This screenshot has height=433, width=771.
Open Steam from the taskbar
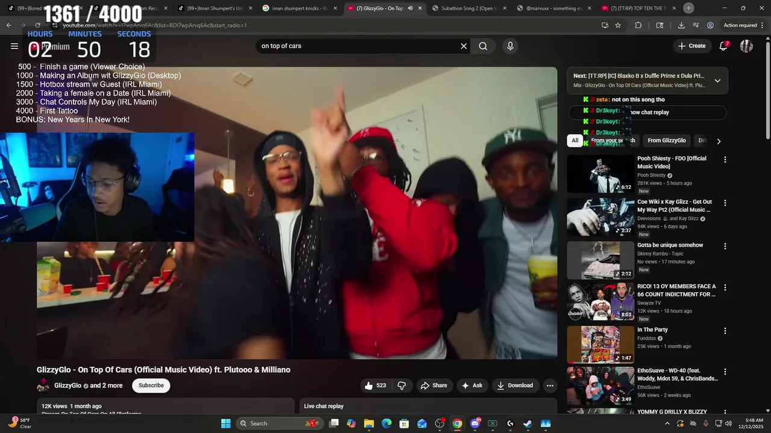point(528,423)
